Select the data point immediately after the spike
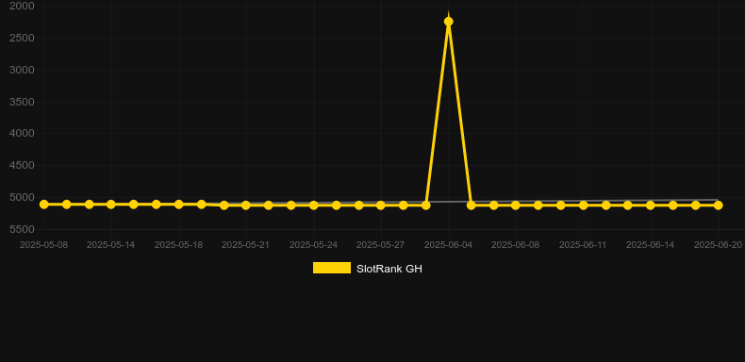The width and height of the screenshot is (745, 362). click(x=471, y=206)
